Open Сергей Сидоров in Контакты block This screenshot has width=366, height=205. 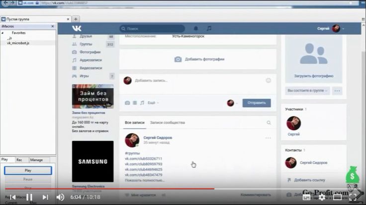coord(313,163)
